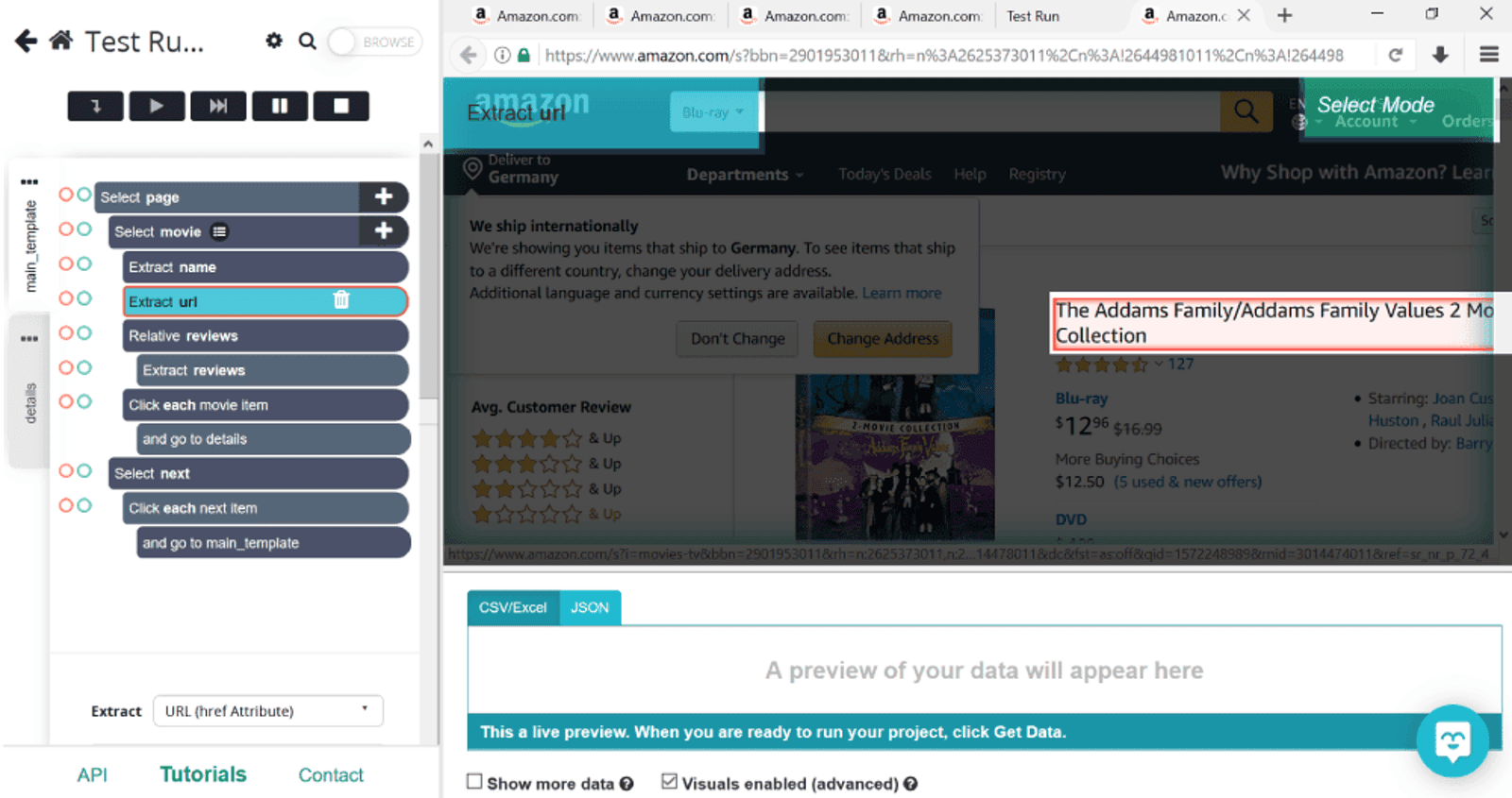This screenshot has height=798, width=1512.
Task: Select the Extract name command
Action: click(x=266, y=266)
